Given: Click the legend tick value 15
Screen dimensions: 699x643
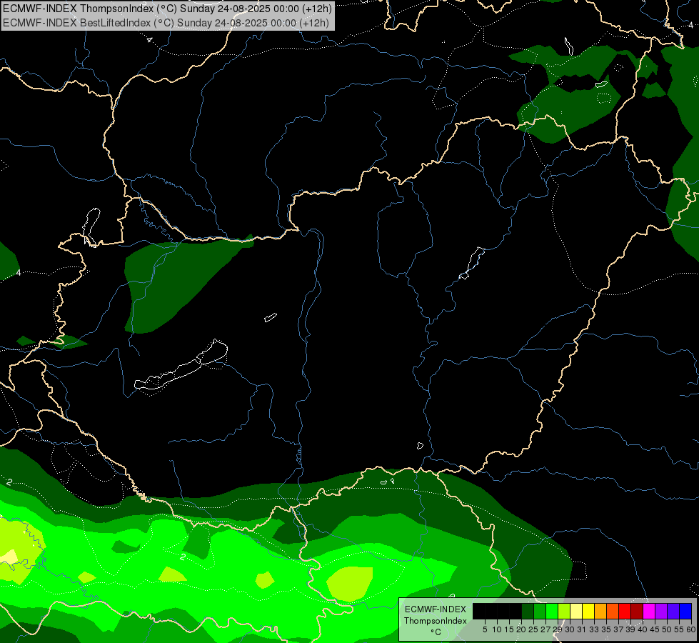Looking at the screenshot, I should point(509,629).
